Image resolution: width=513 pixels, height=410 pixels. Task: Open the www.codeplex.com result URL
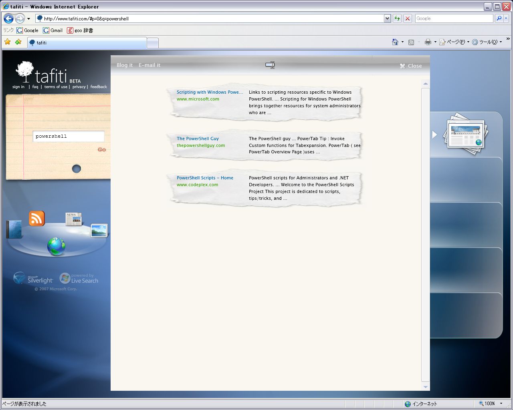198,185
